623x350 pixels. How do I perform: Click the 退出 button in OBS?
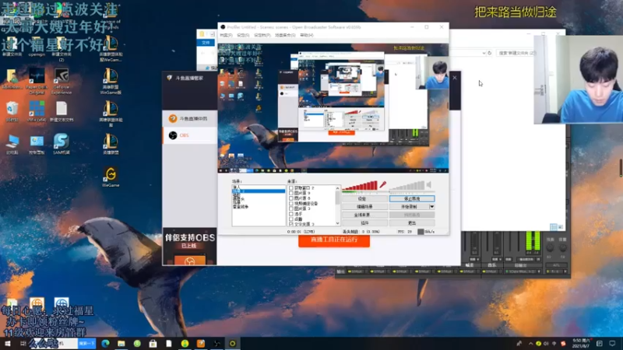tap(412, 223)
